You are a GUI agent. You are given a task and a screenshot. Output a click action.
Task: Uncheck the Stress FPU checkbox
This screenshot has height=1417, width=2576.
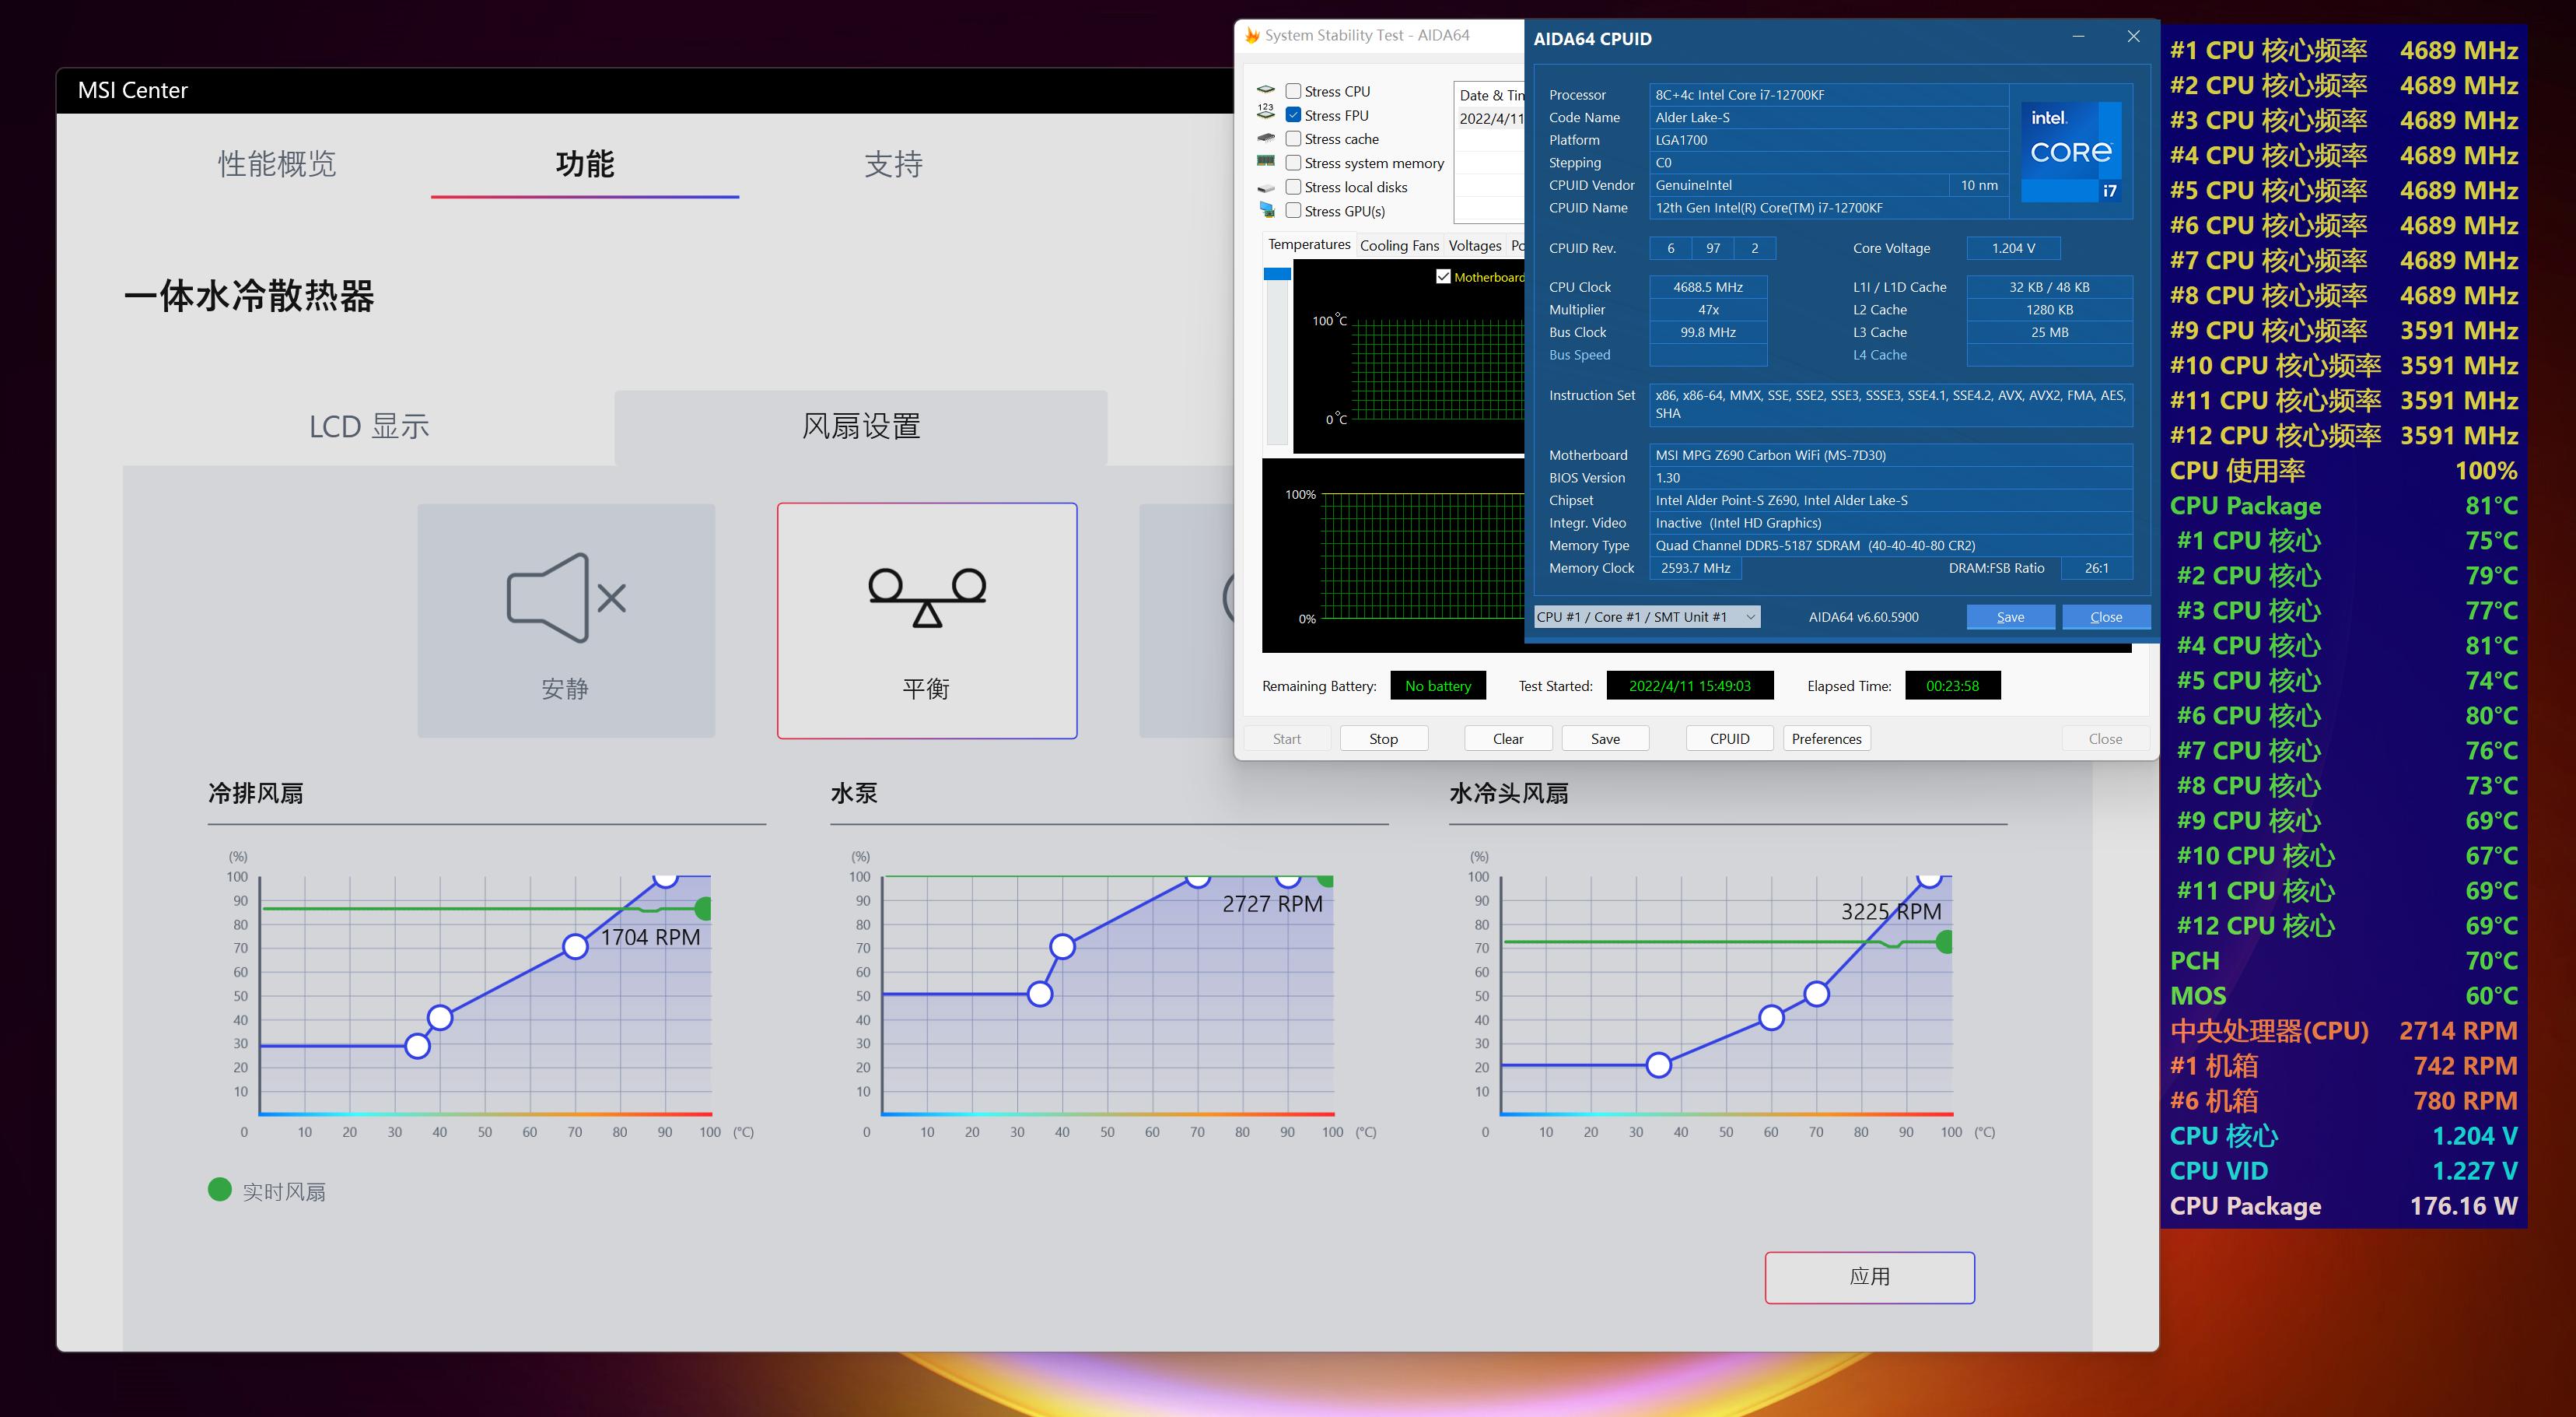click(x=1293, y=115)
